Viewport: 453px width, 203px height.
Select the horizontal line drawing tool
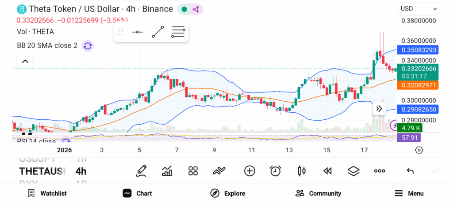point(137,32)
